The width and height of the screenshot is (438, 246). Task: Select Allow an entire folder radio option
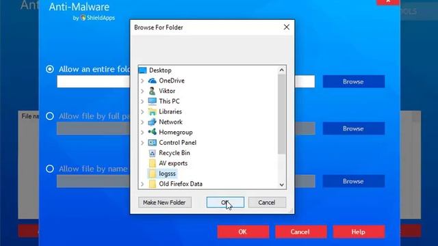50,69
